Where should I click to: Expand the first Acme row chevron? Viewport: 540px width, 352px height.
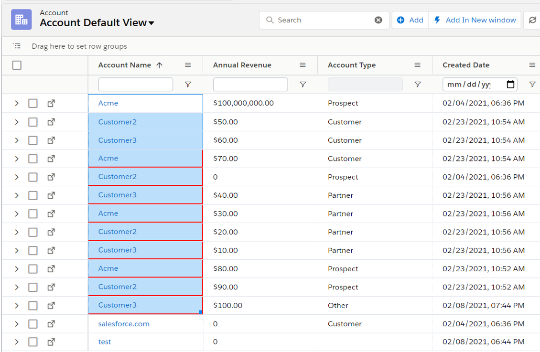[17, 103]
